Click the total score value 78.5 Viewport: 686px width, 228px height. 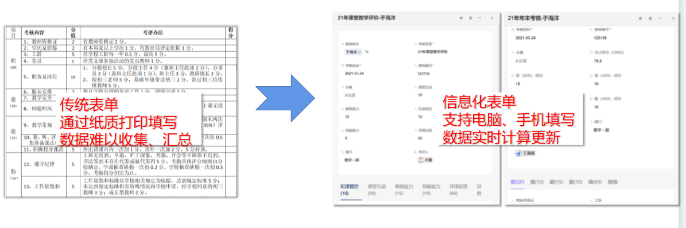point(598,61)
